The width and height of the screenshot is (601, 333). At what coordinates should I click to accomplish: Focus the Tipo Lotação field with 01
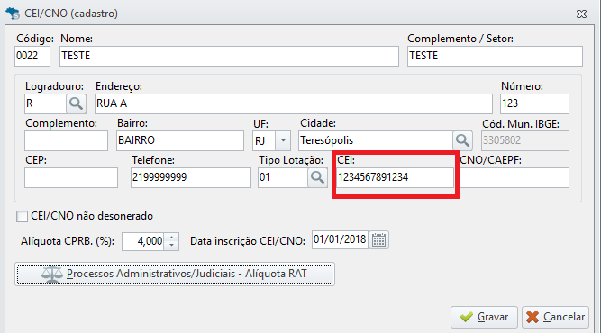pyautogui.click(x=283, y=177)
